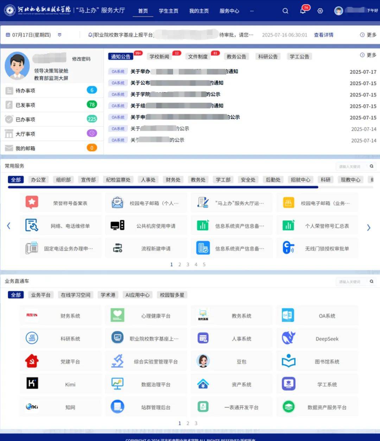Click the 党建平台 red house icon
The image size is (380, 441).
(x=32, y=361)
